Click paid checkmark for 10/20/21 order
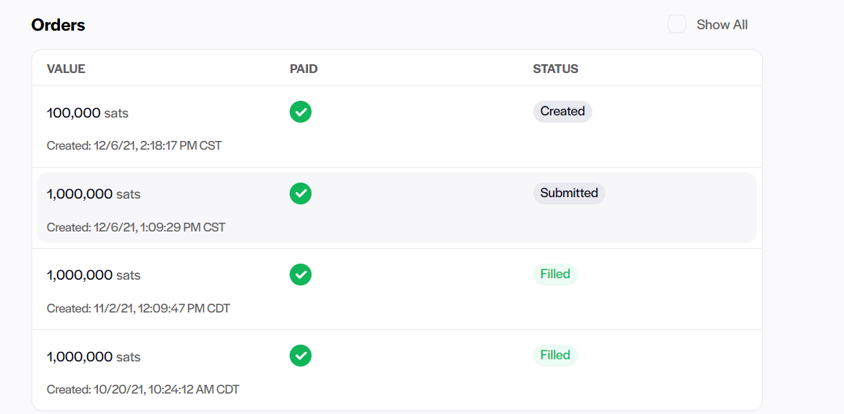The image size is (844, 414). [301, 356]
